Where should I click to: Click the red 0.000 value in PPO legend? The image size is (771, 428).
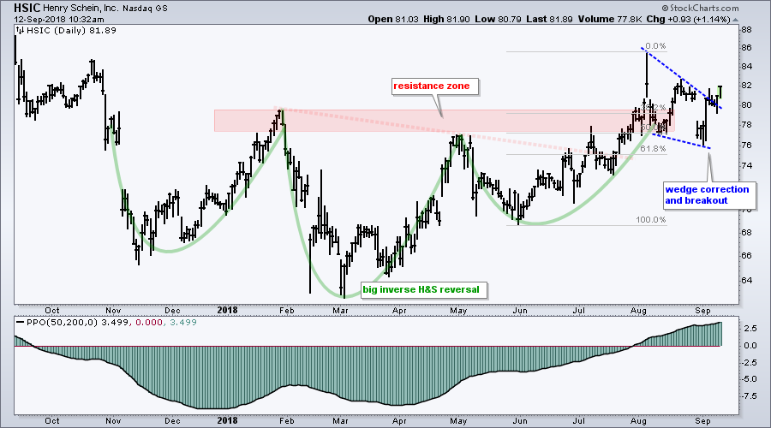149,323
